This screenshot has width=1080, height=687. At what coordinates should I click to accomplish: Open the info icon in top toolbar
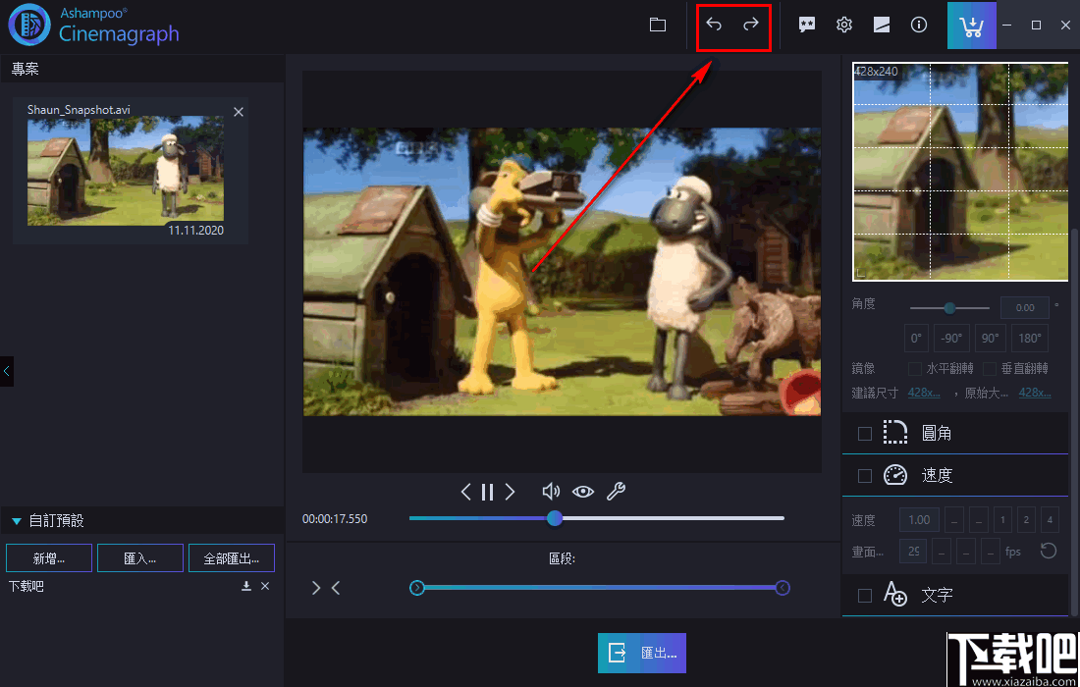[x=918, y=25]
